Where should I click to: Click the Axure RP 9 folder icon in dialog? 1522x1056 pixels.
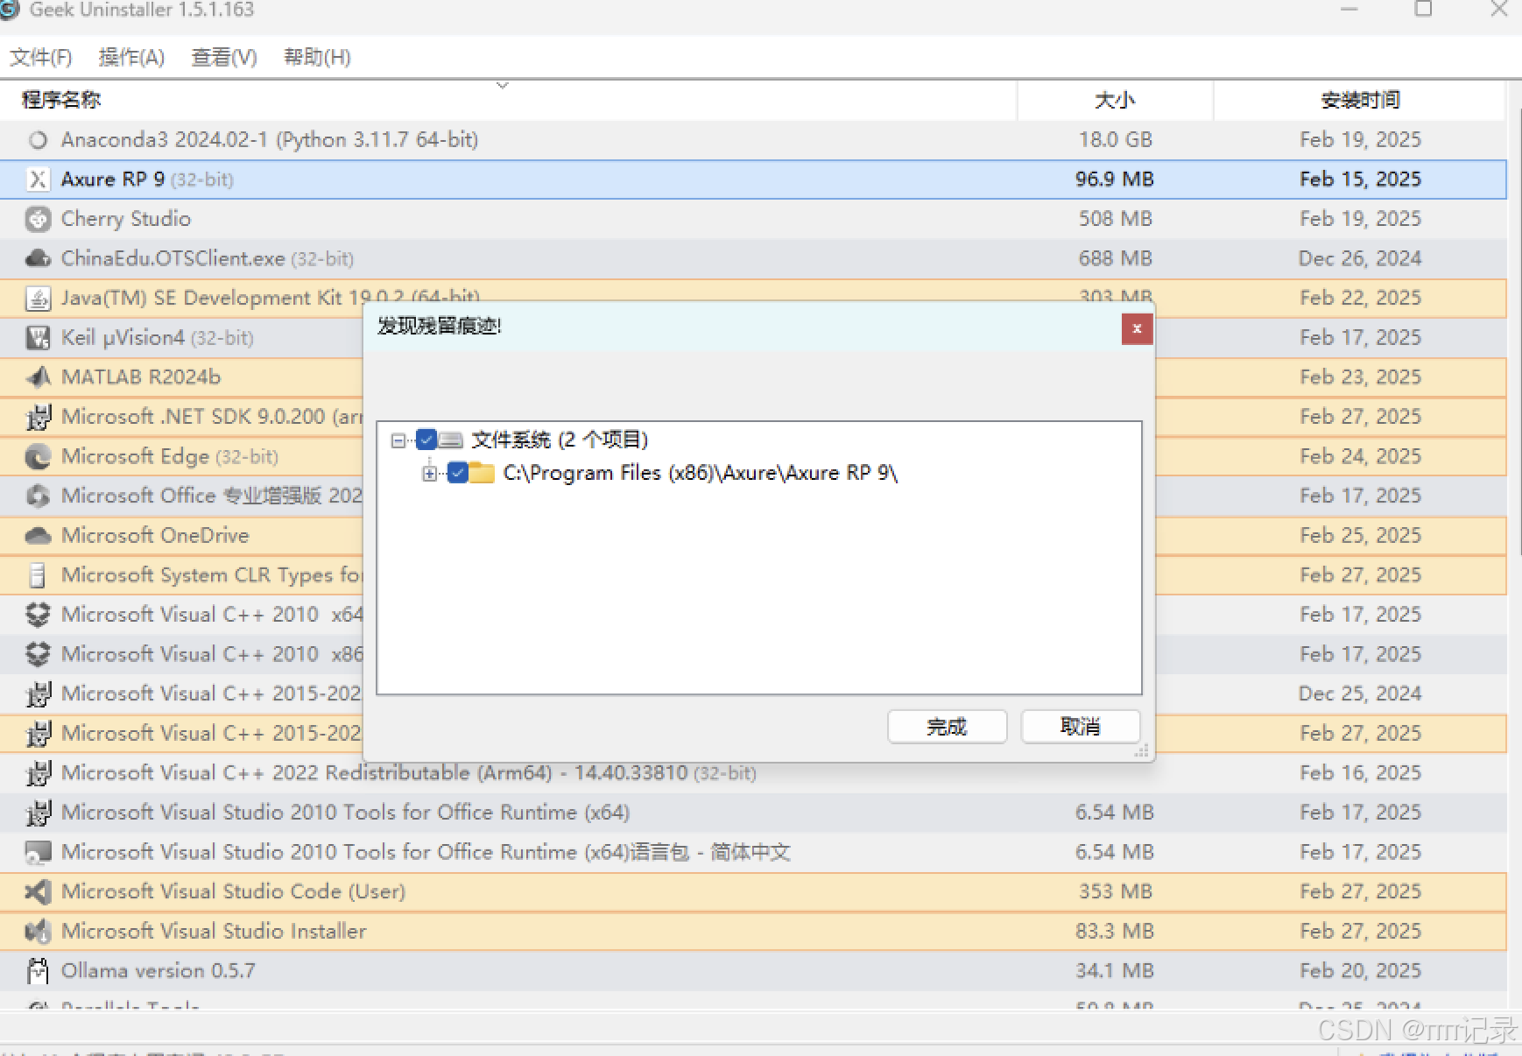(483, 473)
